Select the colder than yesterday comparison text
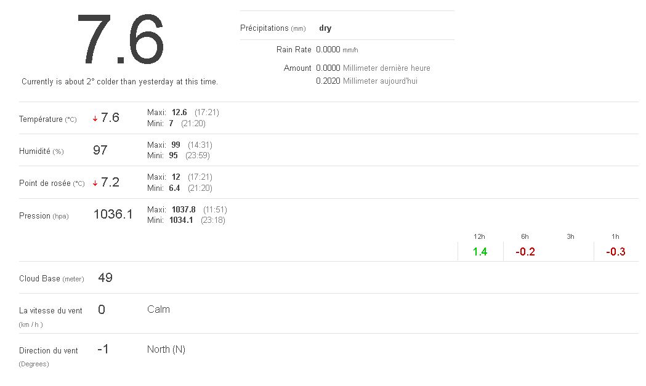Image resolution: width=646 pixels, height=386 pixels. tap(119, 81)
